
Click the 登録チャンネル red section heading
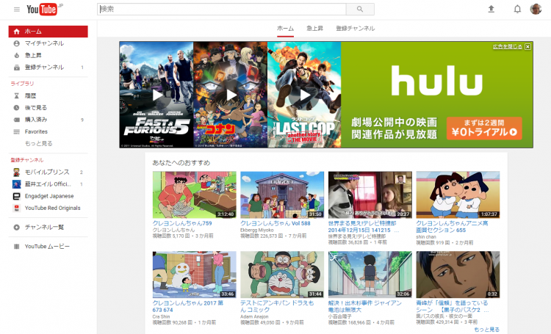[27, 160]
